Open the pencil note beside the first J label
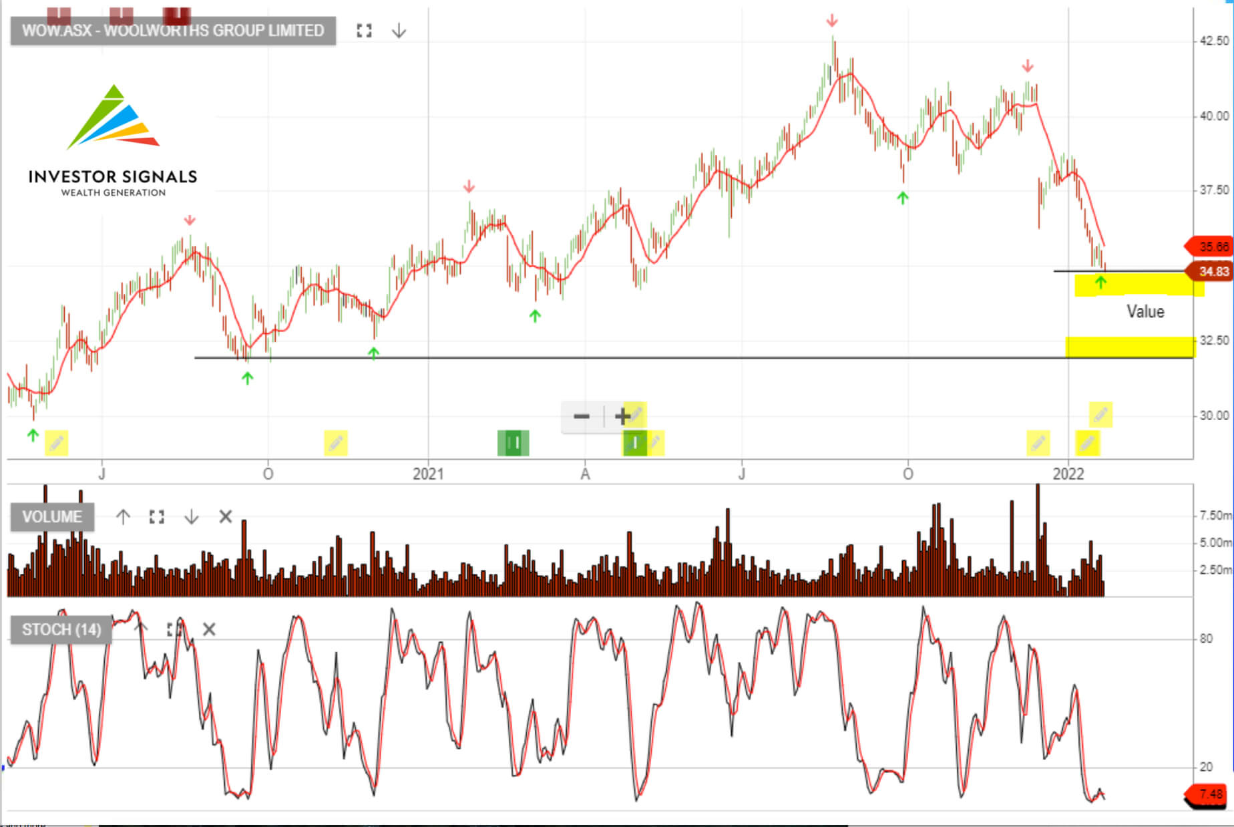 pyautogui.click(x=57, y=443)
